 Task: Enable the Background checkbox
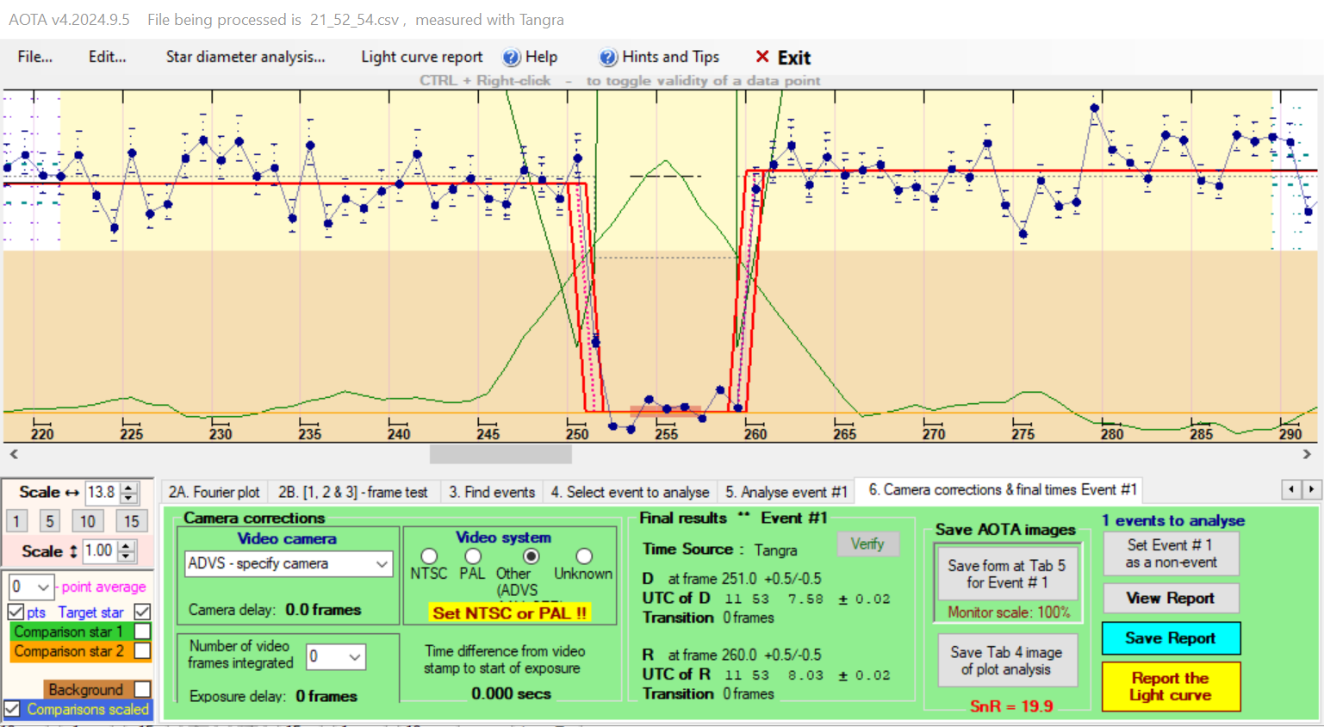click(143, 689)
